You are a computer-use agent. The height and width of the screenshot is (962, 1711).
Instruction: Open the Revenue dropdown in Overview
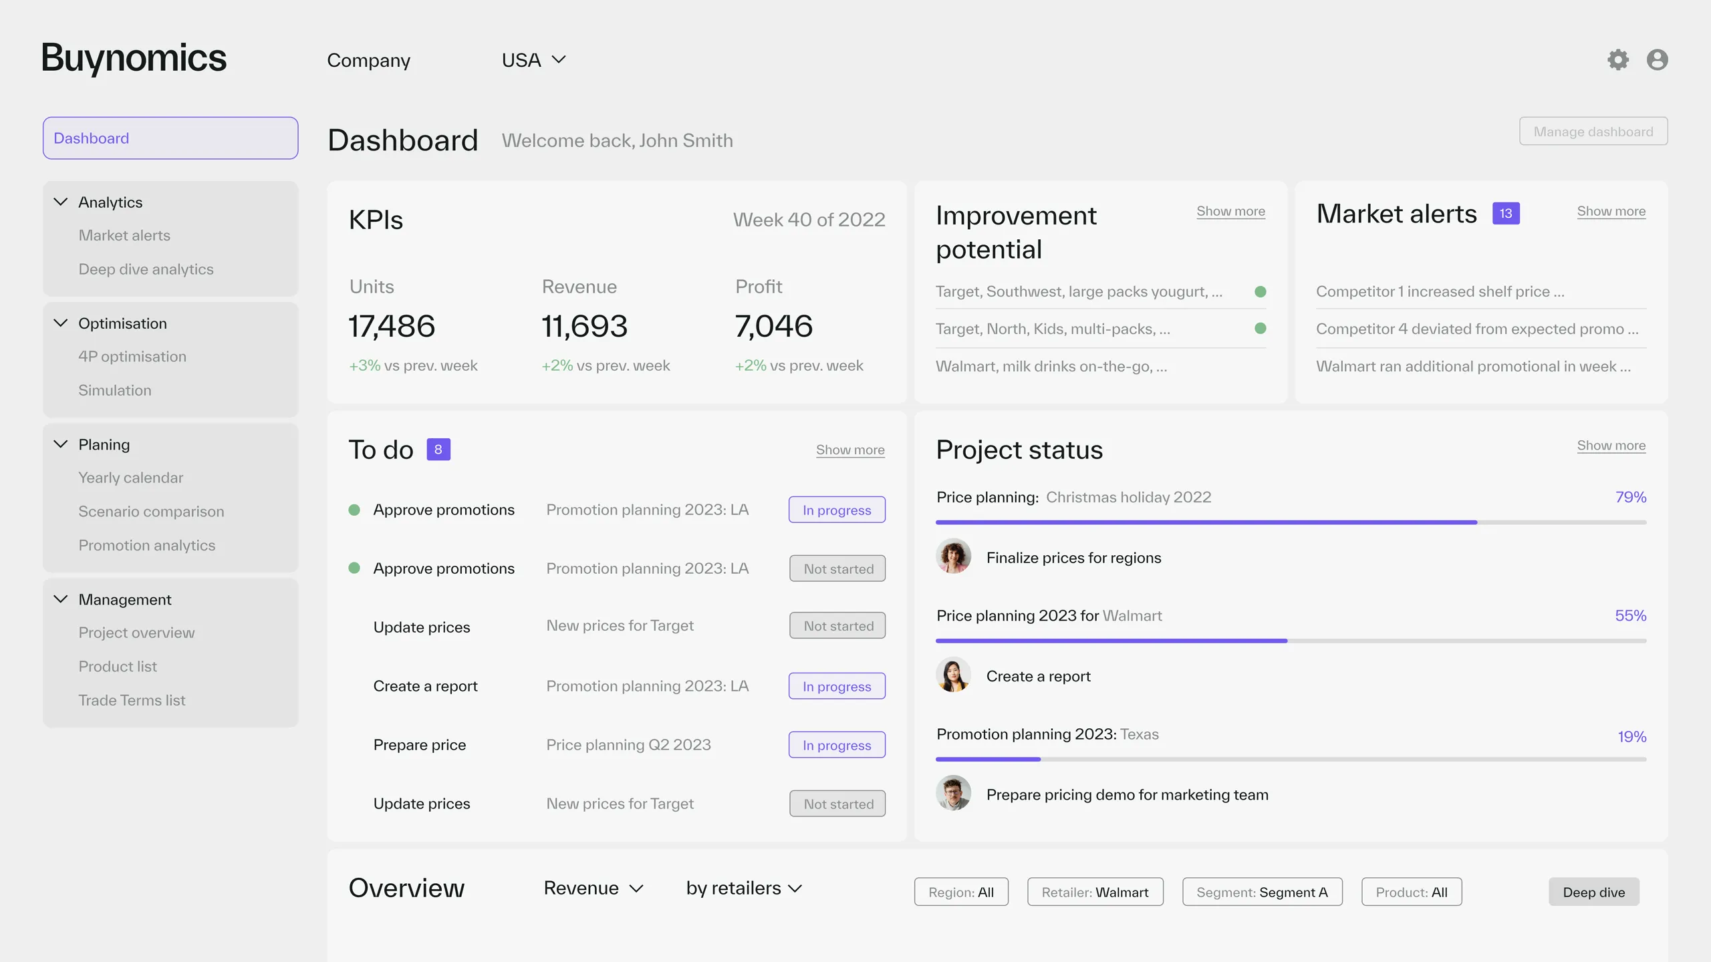[593, 889]
